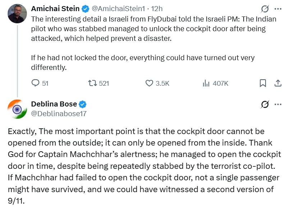Open Amichai Stein's profile picture
Screen dimensions: 290x209
[17, 14]
